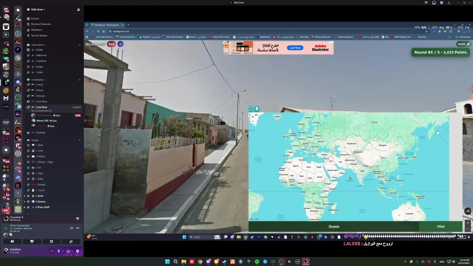Add a channel to the Public category
Viewport: 473px width, 266px height.
pyautogui.click(x=79, y=140)
